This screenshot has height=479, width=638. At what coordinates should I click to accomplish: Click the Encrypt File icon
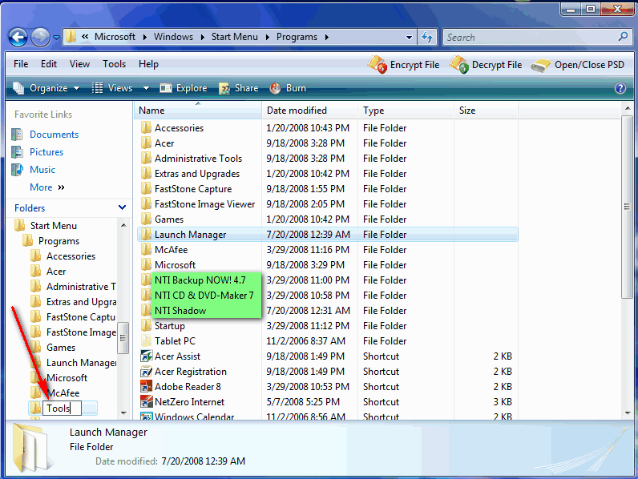coord(378,65)
